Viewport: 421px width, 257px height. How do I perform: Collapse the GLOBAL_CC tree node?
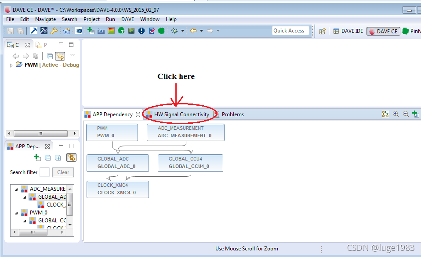[x=25, y=221]
